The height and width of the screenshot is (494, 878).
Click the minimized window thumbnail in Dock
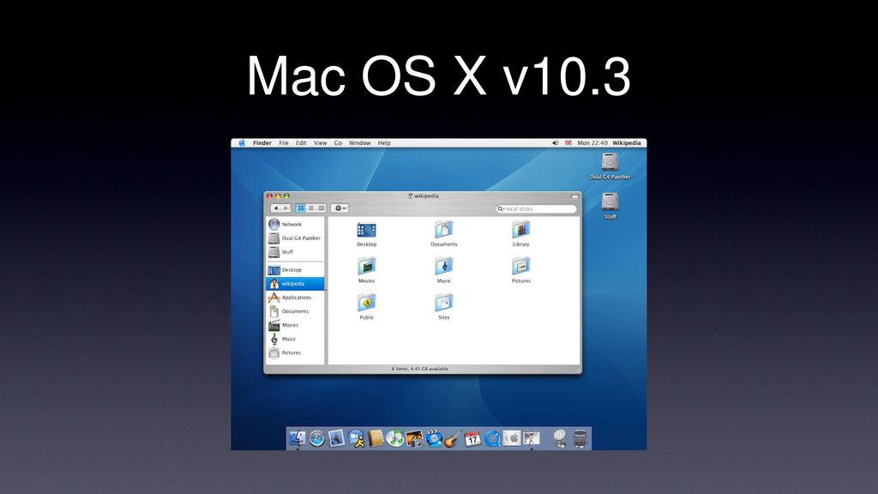532,438
